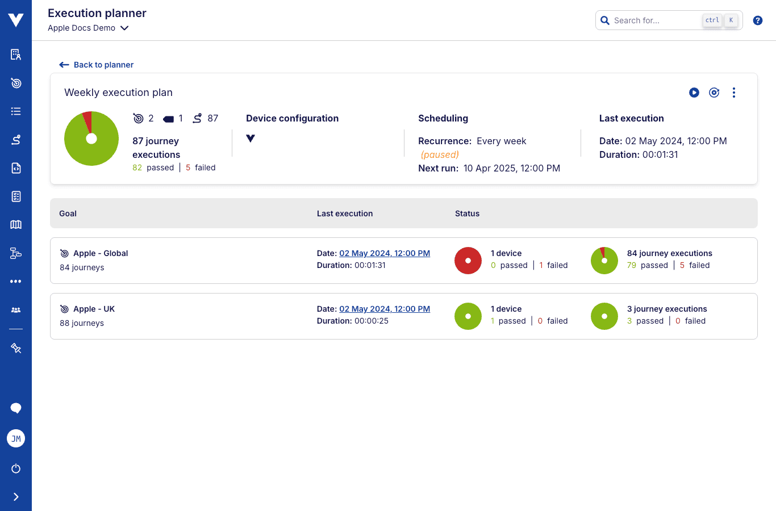Expand the Device configuration chevron
The width and height of the screenshot is (776, 511).
point(251,137)
